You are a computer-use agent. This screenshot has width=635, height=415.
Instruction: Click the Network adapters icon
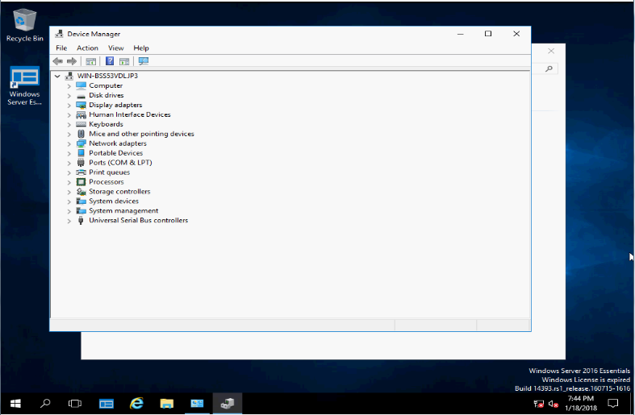coord(81,143)
